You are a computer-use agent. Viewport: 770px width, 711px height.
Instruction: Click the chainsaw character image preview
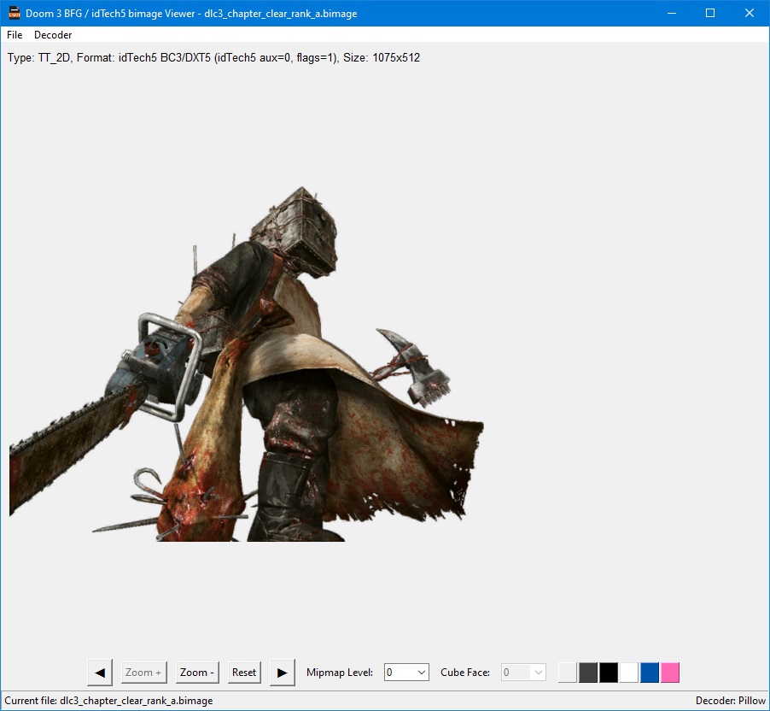[x=247, y=364]
